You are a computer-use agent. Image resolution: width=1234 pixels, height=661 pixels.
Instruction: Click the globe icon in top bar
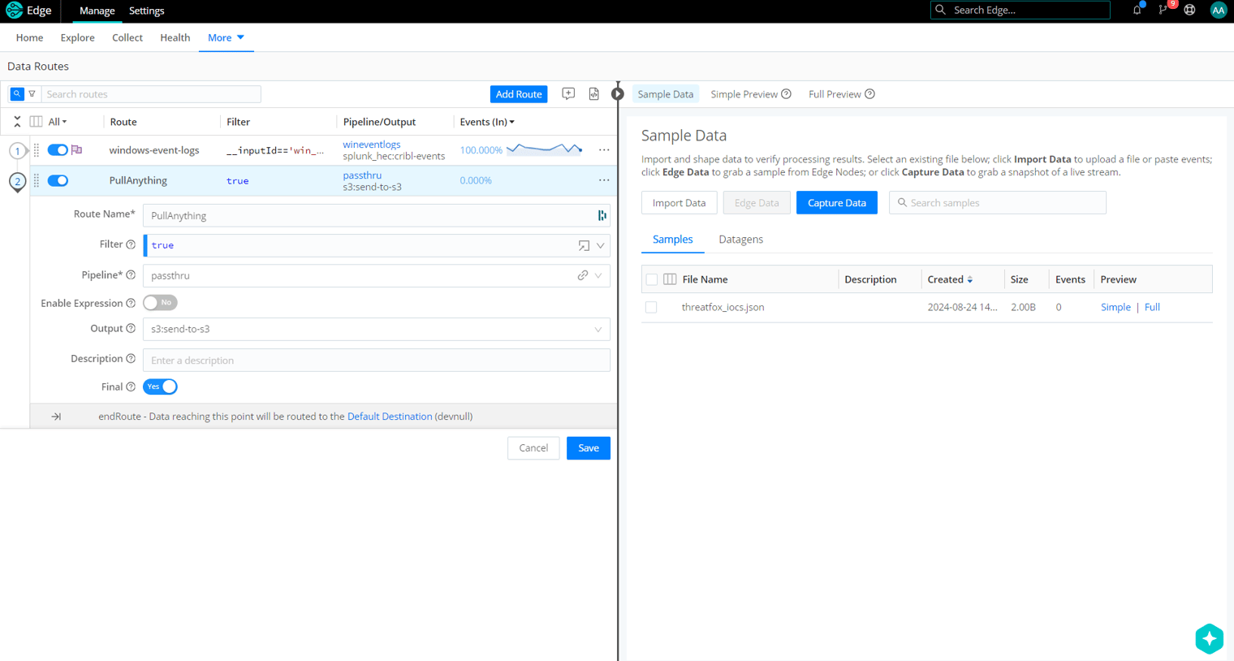coord(1189,11)
